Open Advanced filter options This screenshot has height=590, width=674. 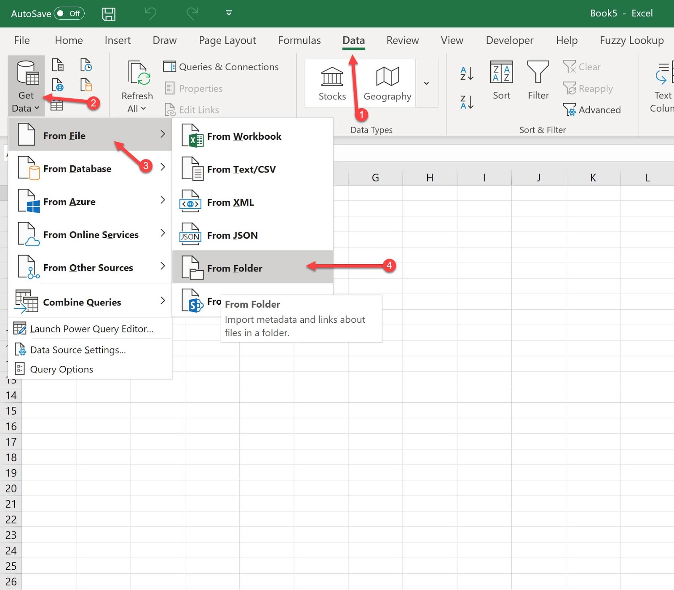[x=593, y=109]
